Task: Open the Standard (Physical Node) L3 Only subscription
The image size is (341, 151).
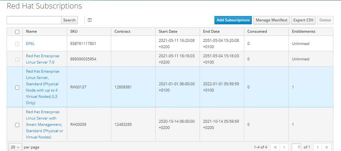Action: [43, 87]
